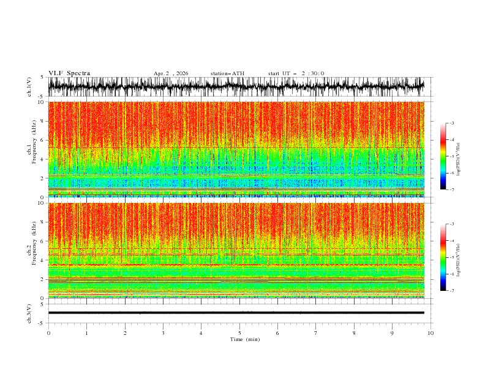Image resolution: width=485 pixels, height=374 pixels.
Task: Select the date text "Apr. 2 , 2026"
Action: (171, 73)
